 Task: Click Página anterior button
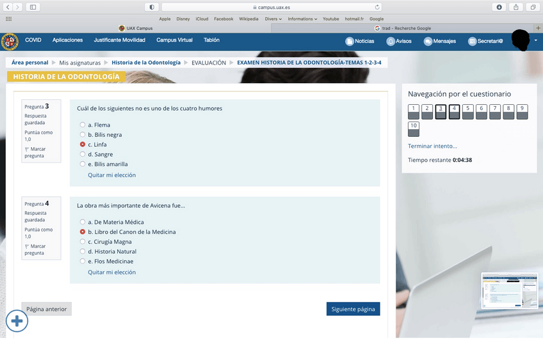[46, 309]
